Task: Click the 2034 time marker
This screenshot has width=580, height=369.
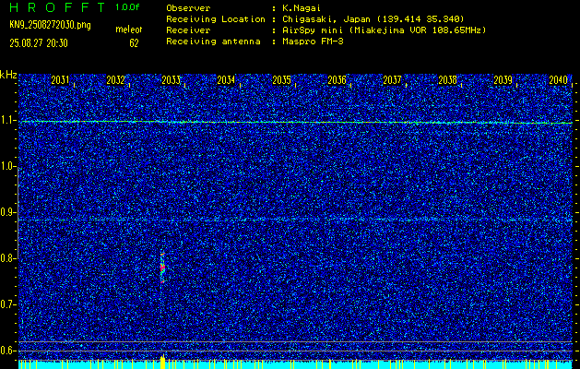Action: coord(226,80)
